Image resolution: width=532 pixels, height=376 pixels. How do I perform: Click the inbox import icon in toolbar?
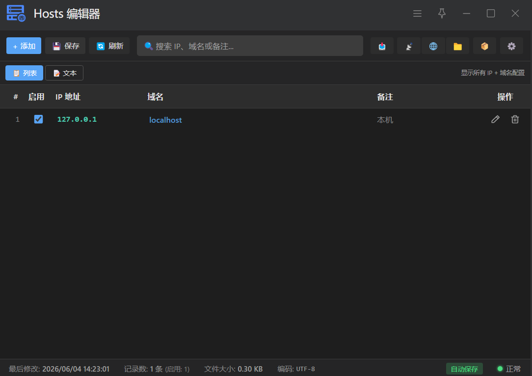[x=382, y=46]
